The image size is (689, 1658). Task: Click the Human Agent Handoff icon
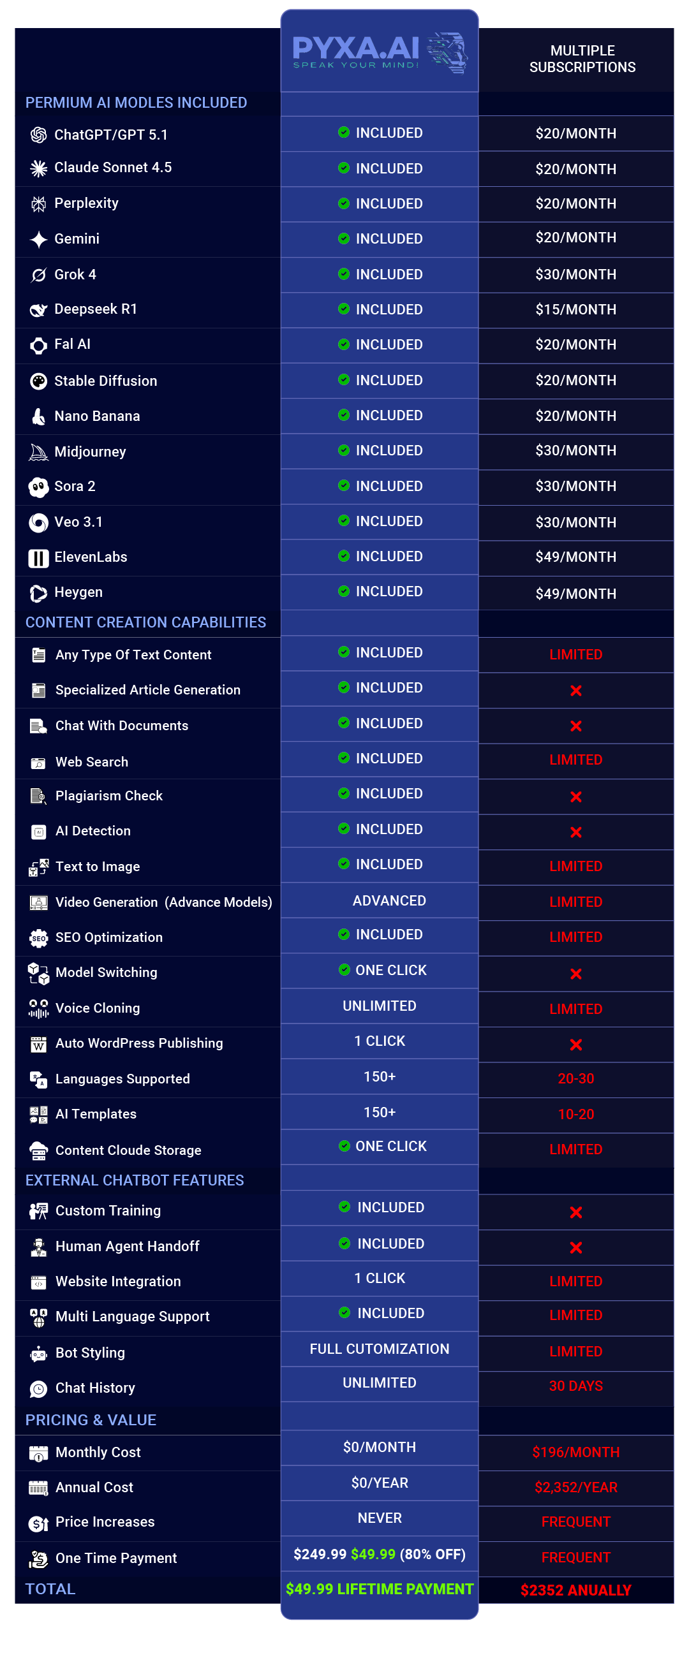coord(39,1247)
